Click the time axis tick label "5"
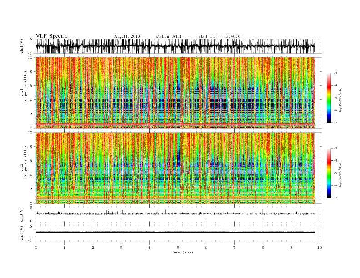360x278 pixels. (x=178, y=248)
